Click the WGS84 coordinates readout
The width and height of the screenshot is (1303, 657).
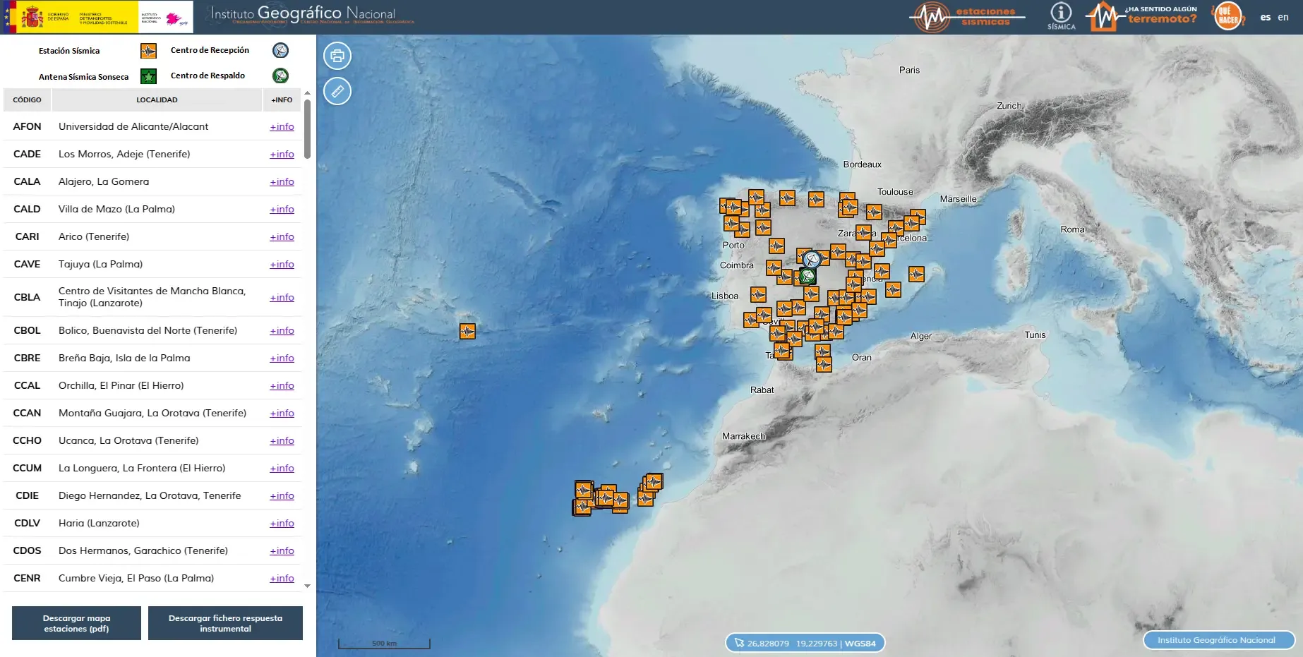pos(805,643)
